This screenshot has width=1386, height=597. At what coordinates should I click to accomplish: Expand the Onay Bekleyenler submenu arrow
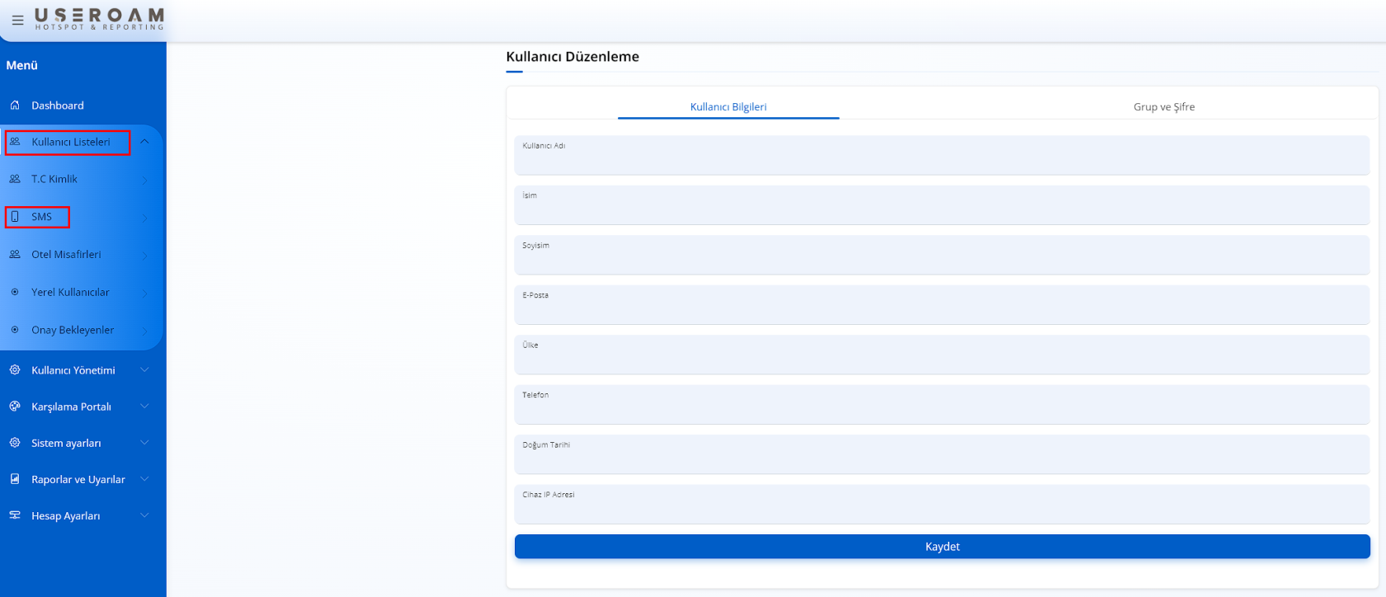(x=144, y=331)
